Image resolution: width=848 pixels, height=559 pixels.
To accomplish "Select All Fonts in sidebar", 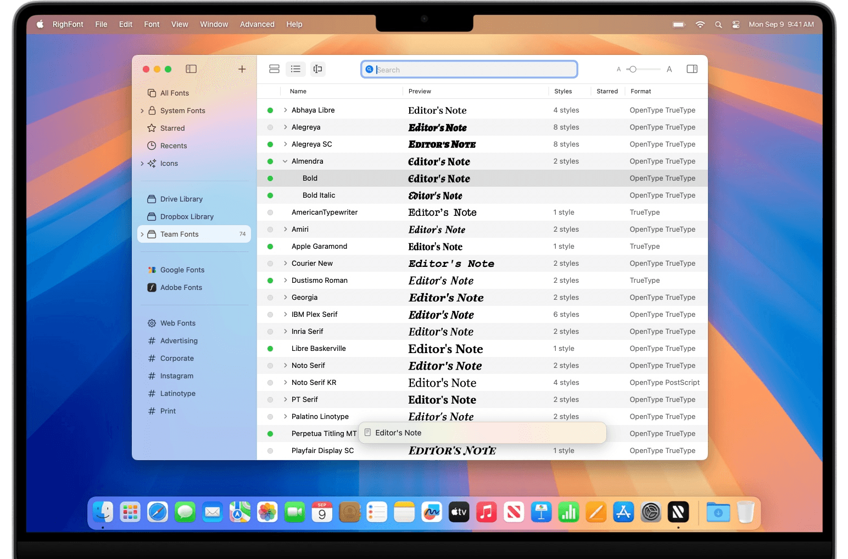I will click(x=168, y=93).
